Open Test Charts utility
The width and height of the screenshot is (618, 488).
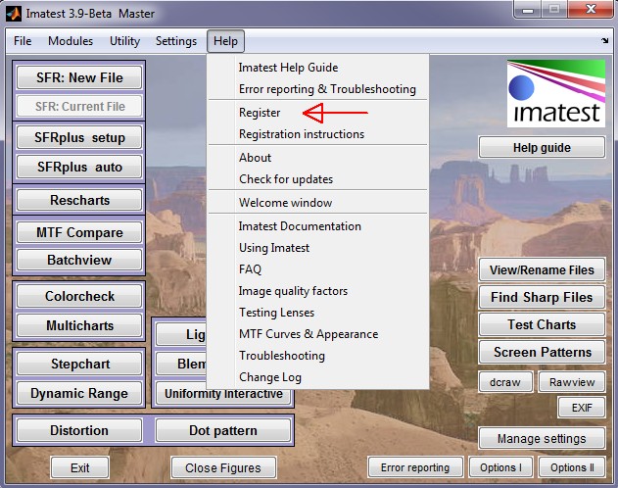pyautogui.click(x=542, y=324)
